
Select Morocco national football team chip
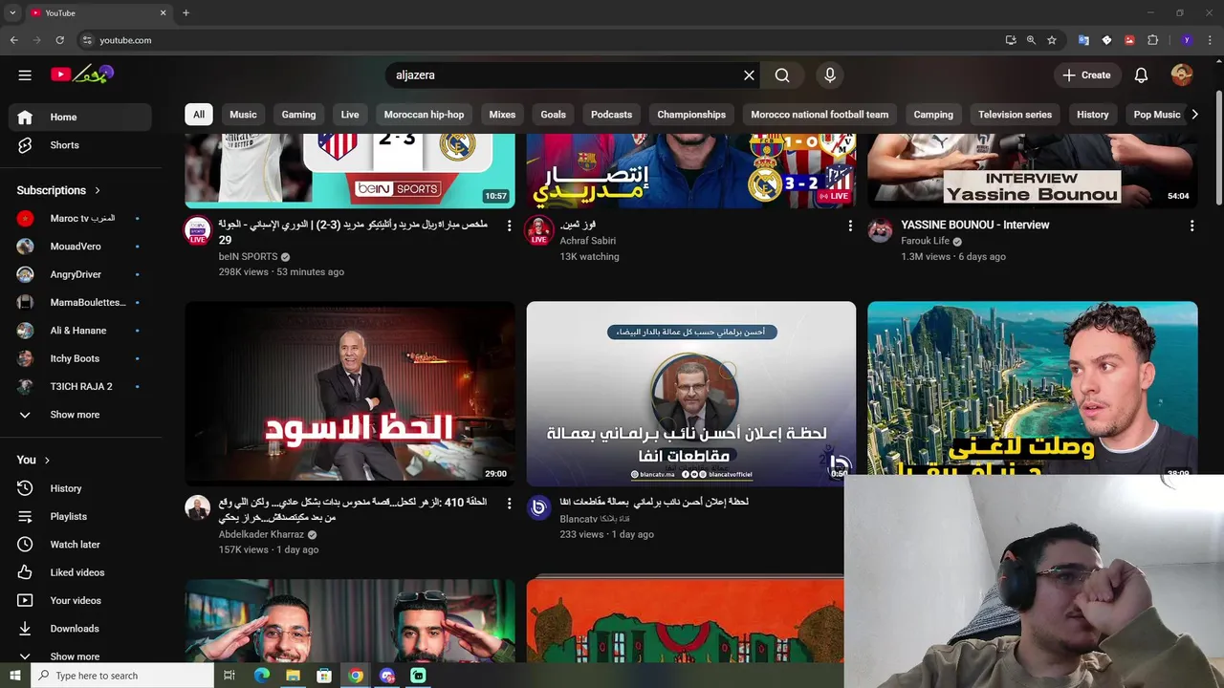point(820,115)
